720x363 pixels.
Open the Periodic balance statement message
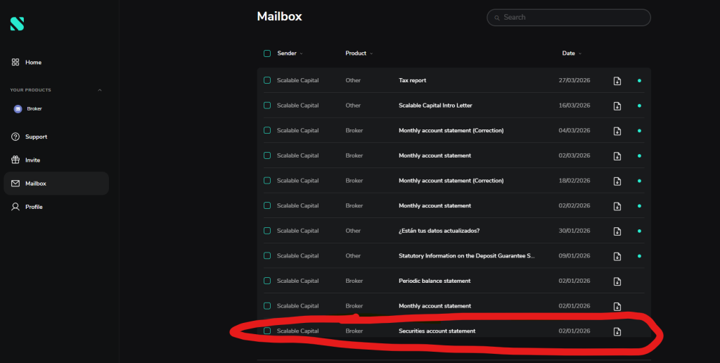tap(435, 281)
